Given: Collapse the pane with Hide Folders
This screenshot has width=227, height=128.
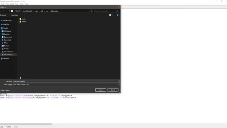Looking at the screenshot, I should point(5,90).
